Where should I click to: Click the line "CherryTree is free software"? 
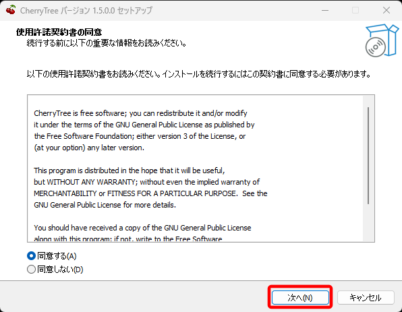(x=140, y=113)
